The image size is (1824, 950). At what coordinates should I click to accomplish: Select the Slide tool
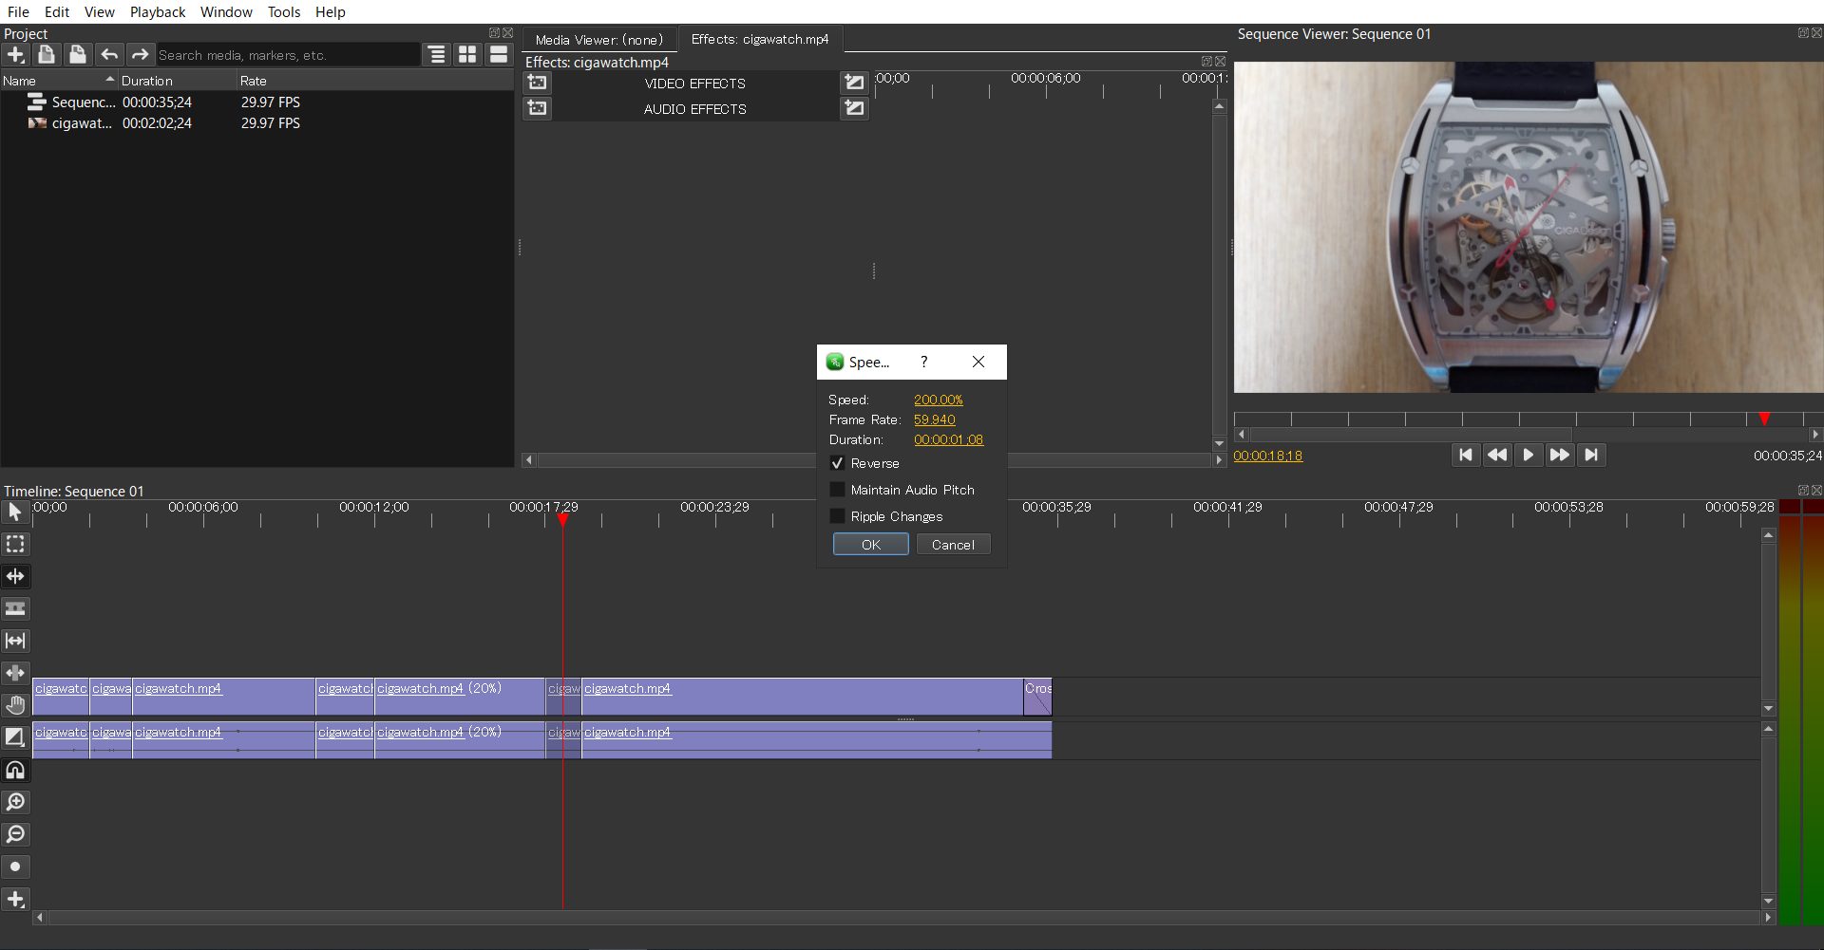pos(15,674)
